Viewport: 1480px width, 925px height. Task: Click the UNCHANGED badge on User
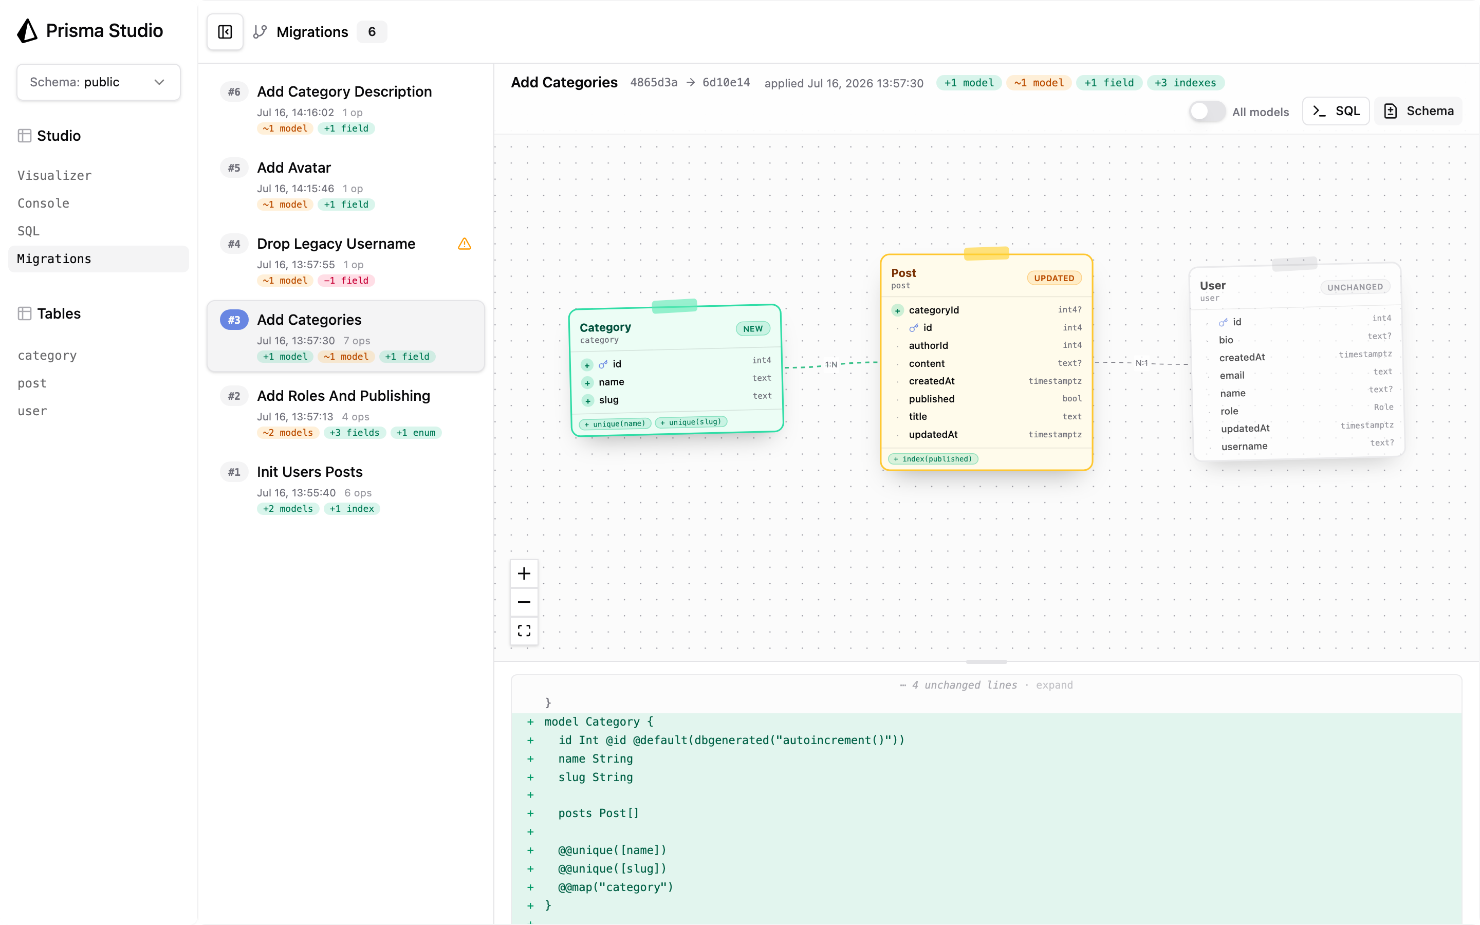[1355, 288]
